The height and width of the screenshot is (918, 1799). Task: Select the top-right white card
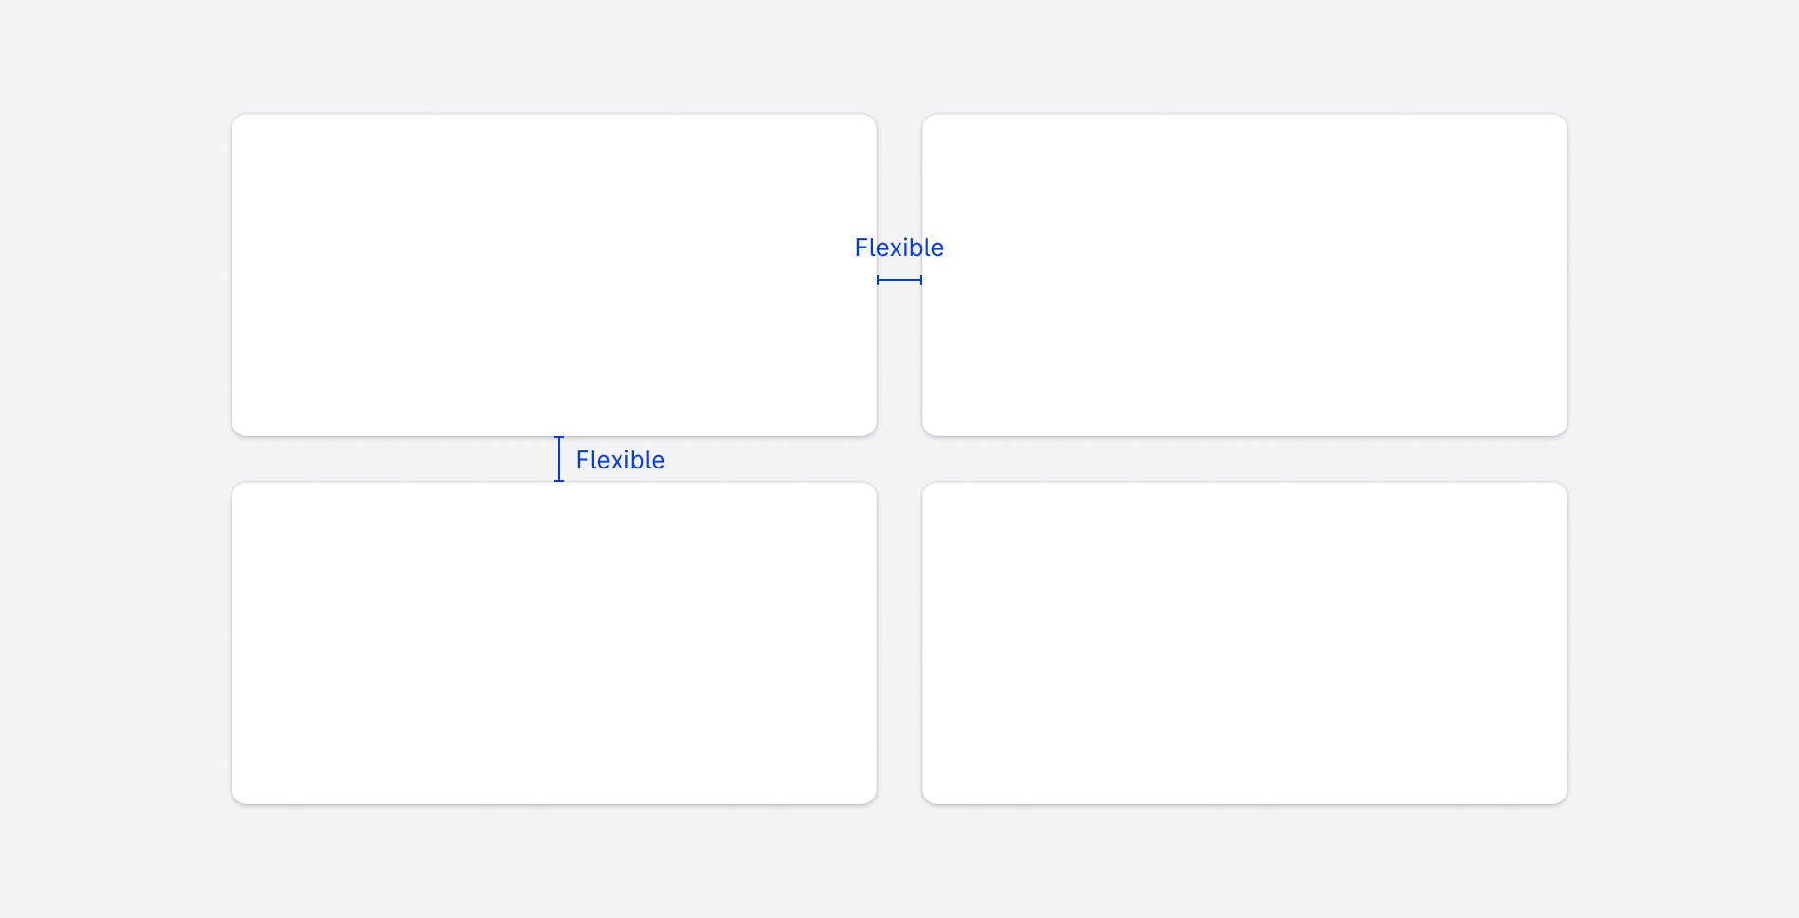1244,275
